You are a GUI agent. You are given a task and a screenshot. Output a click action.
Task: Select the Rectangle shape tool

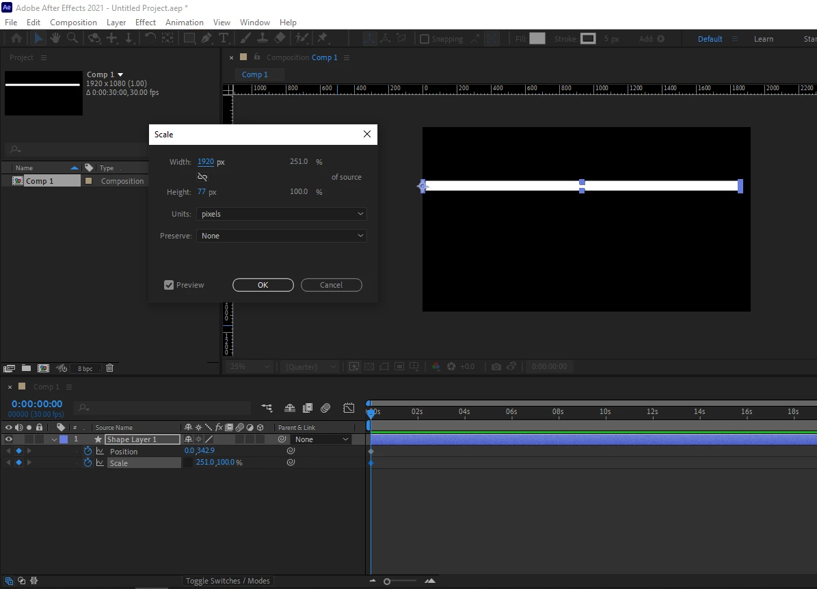[x=189, y=38]
